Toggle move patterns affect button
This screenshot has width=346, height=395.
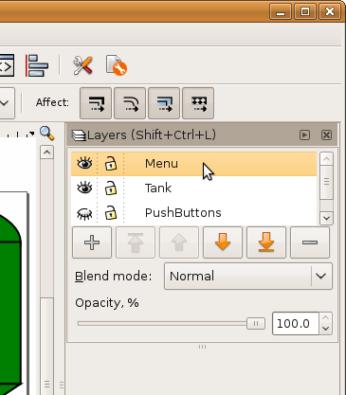pyautogui.click(x=198, y=103)
